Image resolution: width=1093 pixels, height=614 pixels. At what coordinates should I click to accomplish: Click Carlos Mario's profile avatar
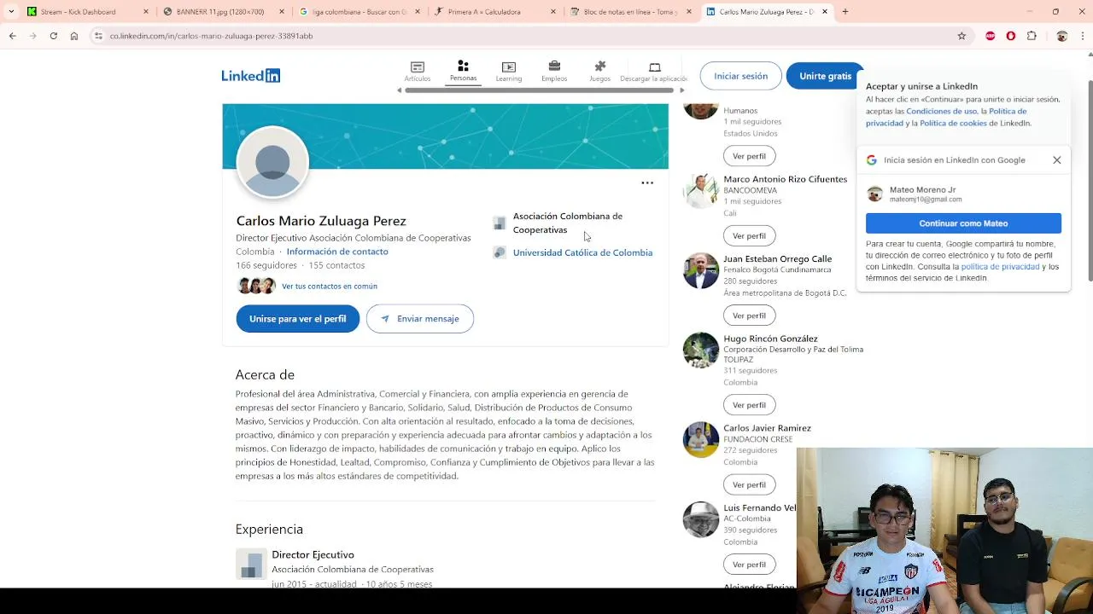(272, 162)
